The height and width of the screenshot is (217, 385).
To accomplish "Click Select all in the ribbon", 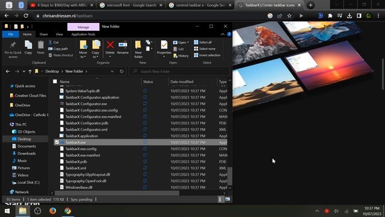I will [203, 42].
